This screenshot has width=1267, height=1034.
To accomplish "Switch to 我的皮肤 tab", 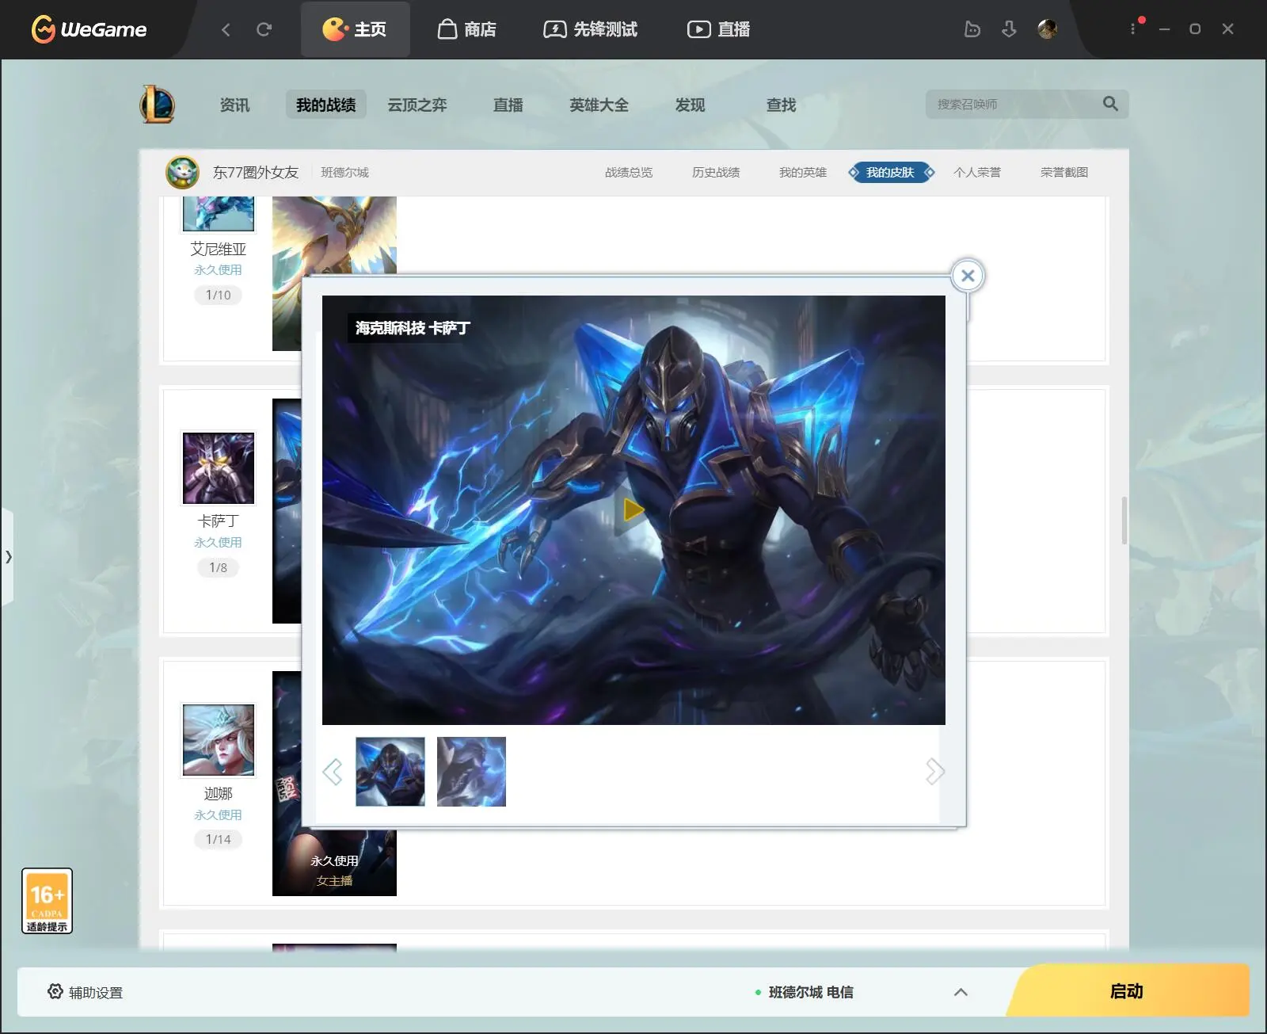I will point(890,172).
